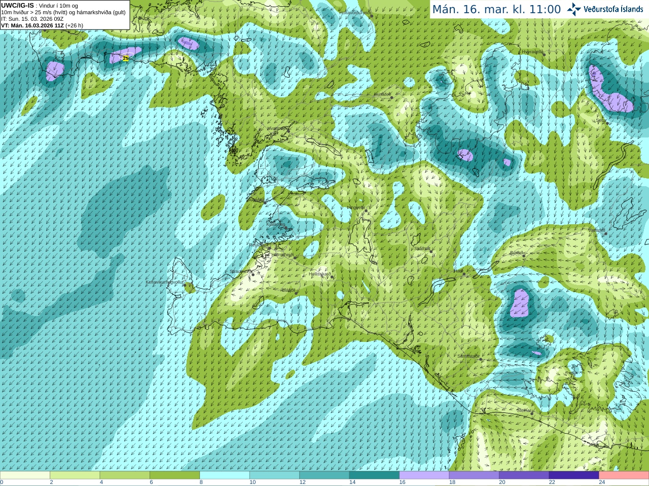This screenshot has height=486, width=649.
Task: Click the UWC/IG-IS model title
Action: (x=17, y=6)
